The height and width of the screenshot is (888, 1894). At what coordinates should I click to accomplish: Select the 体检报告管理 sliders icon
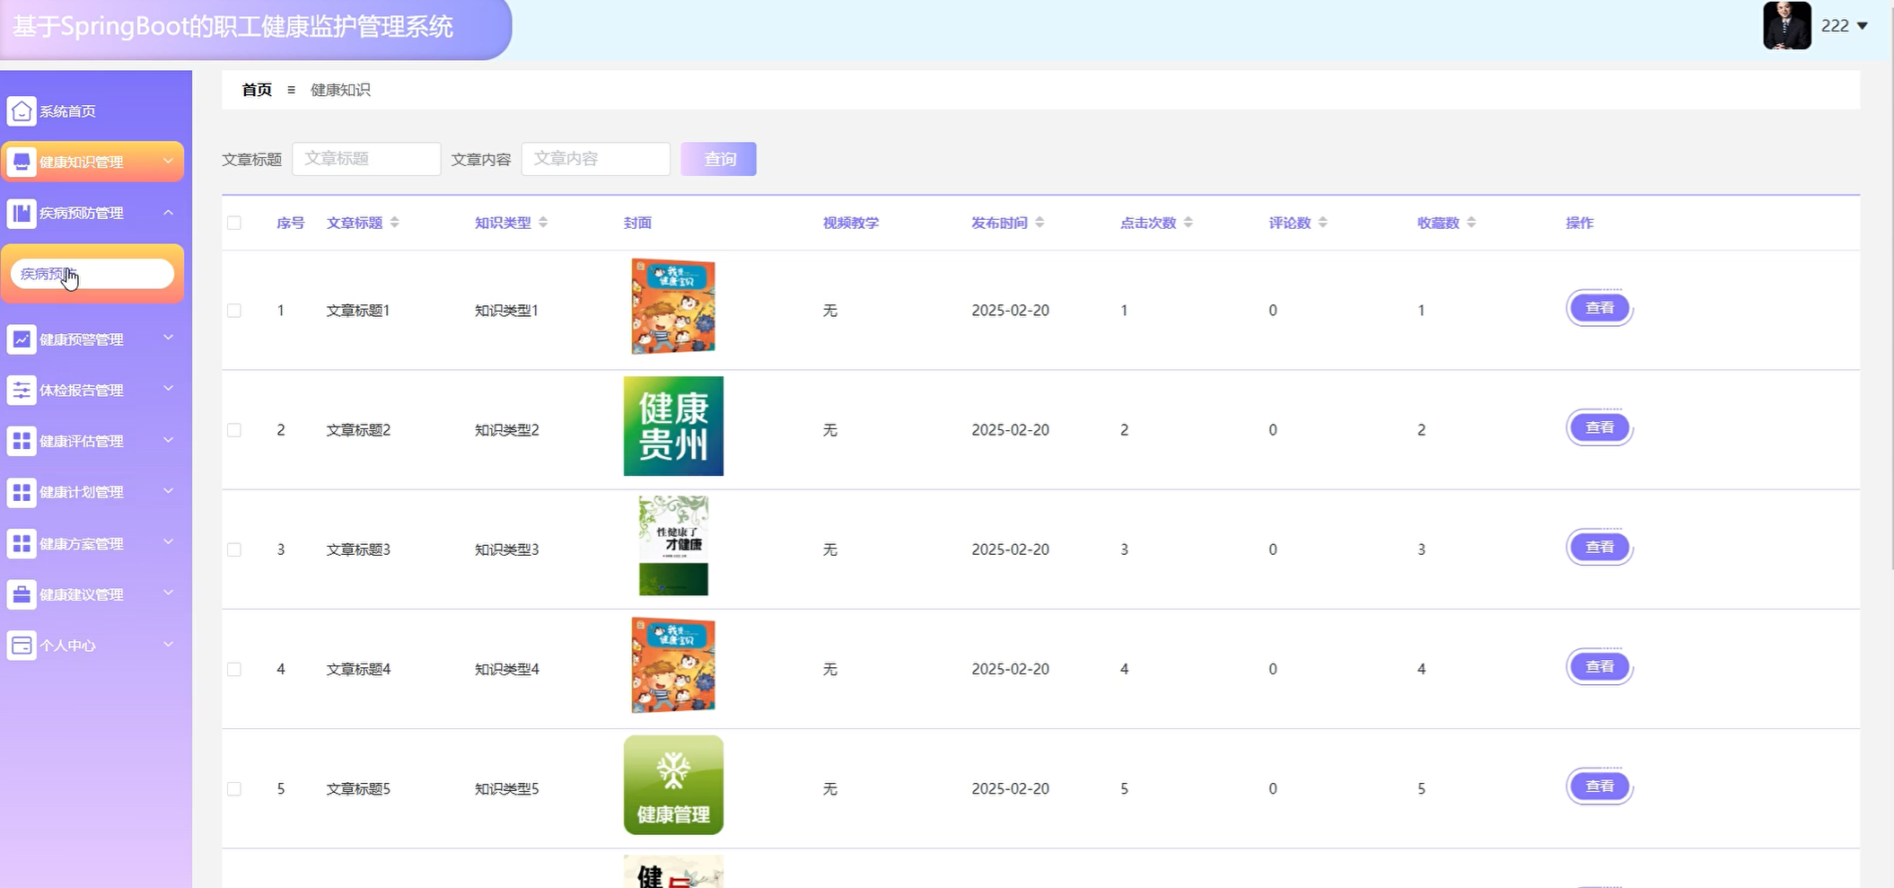(x=22, y=390)
